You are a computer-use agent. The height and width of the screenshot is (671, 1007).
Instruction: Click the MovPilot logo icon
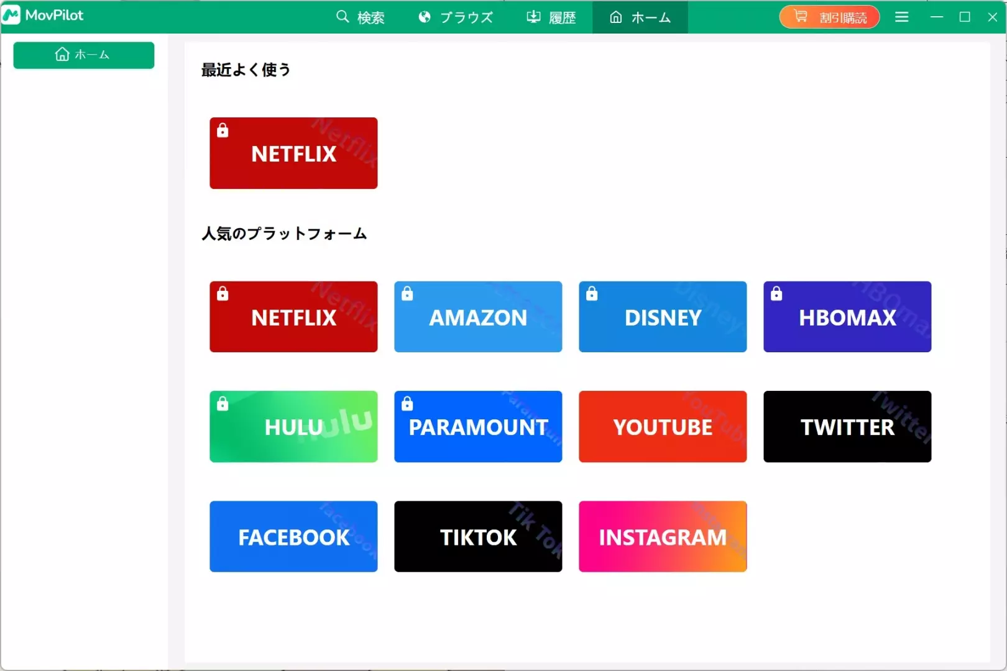tap(11, 16)
